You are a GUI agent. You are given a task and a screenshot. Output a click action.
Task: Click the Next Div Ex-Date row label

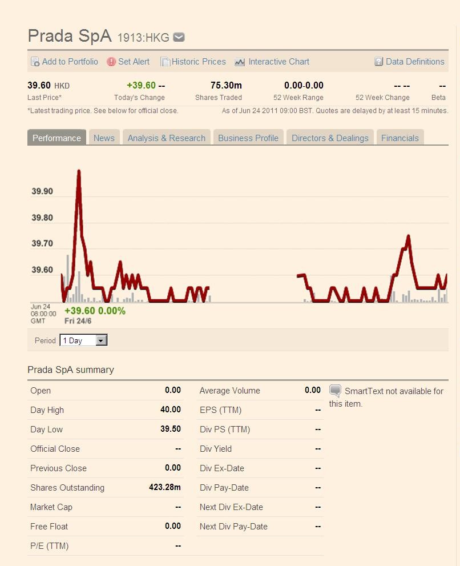(231, 507)
